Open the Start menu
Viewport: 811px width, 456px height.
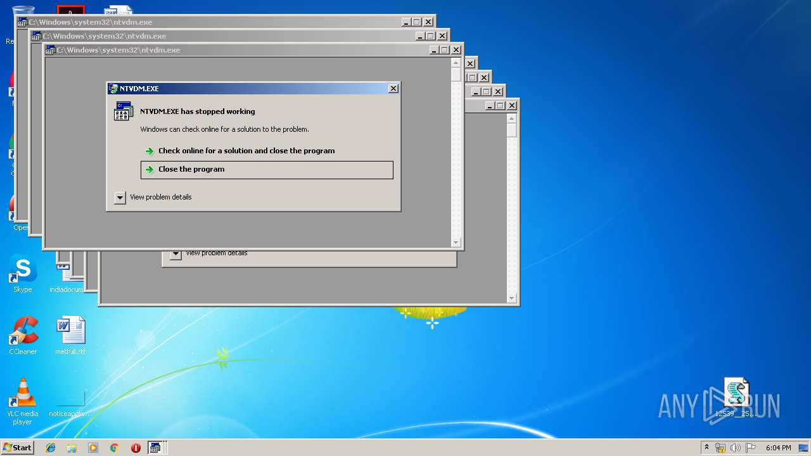[18, 448]
